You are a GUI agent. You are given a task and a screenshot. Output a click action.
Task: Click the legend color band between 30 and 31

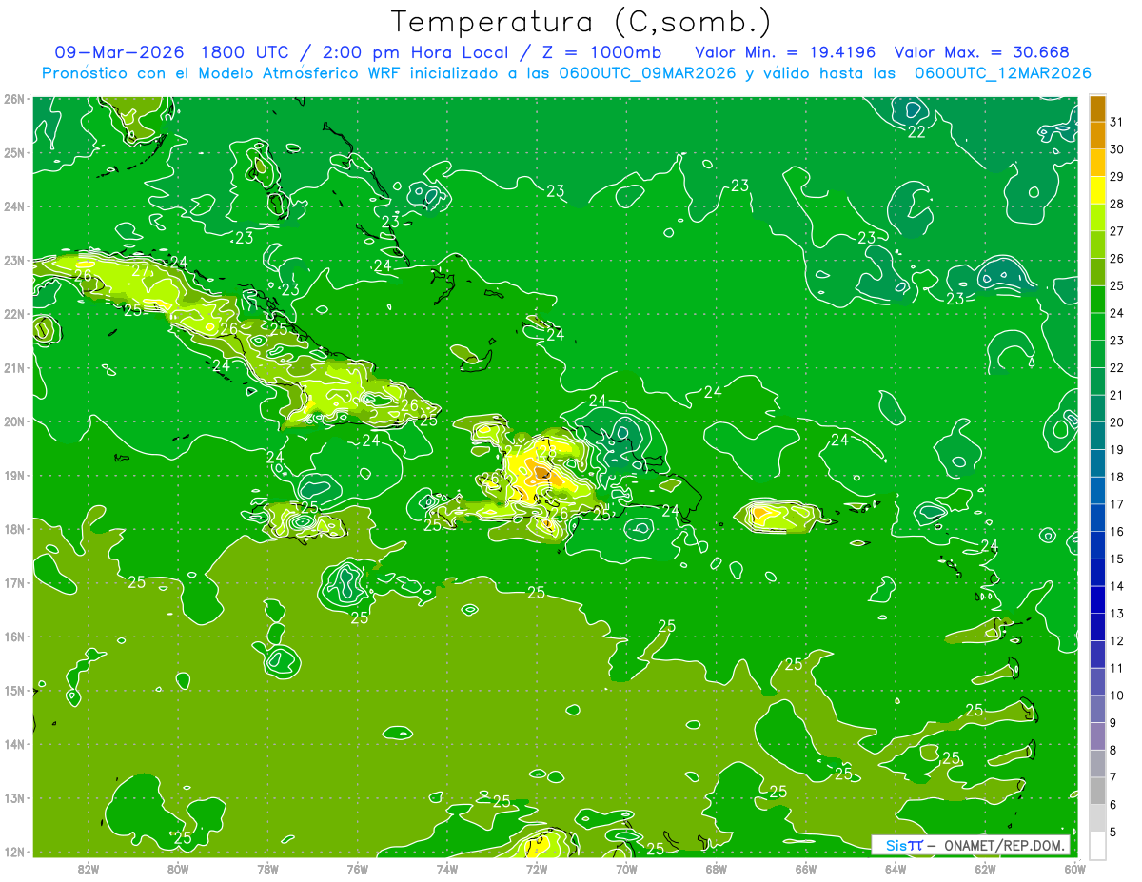[1097, 136]
